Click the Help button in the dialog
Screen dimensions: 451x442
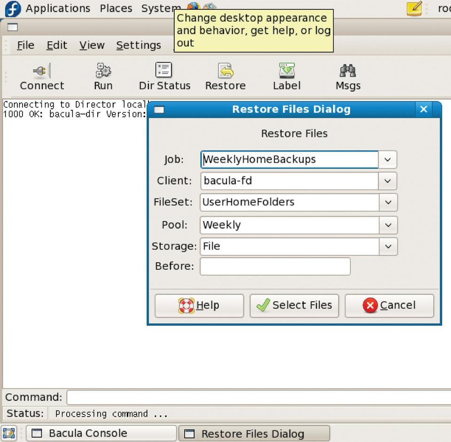[199, 305]
